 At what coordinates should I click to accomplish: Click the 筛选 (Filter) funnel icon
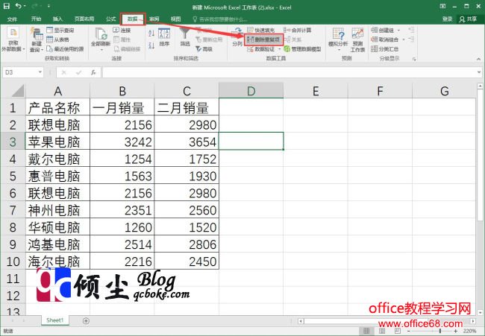coord(185,37)
